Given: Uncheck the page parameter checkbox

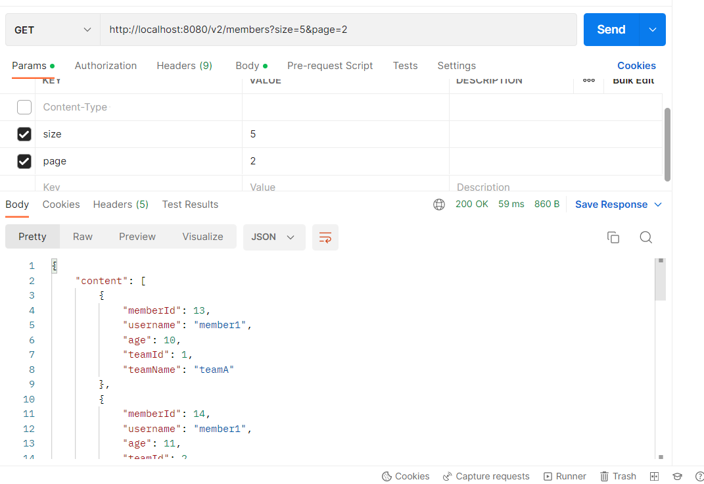Looking at the screenshot, I should tap(24, 161).
